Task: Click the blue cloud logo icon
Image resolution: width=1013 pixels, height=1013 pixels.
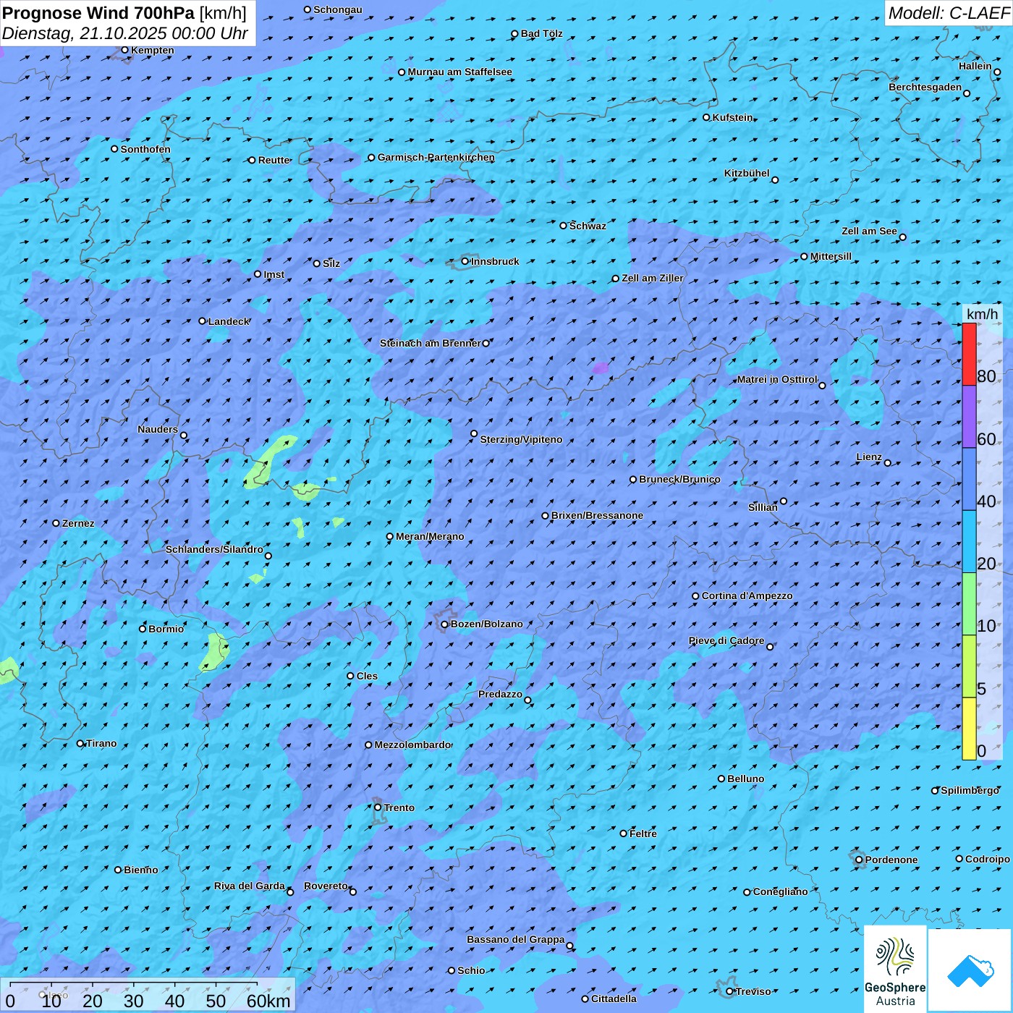Action: (970, 971)
